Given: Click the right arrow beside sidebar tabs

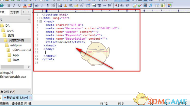Looking at the screenshot, I should tap(28, 12).
